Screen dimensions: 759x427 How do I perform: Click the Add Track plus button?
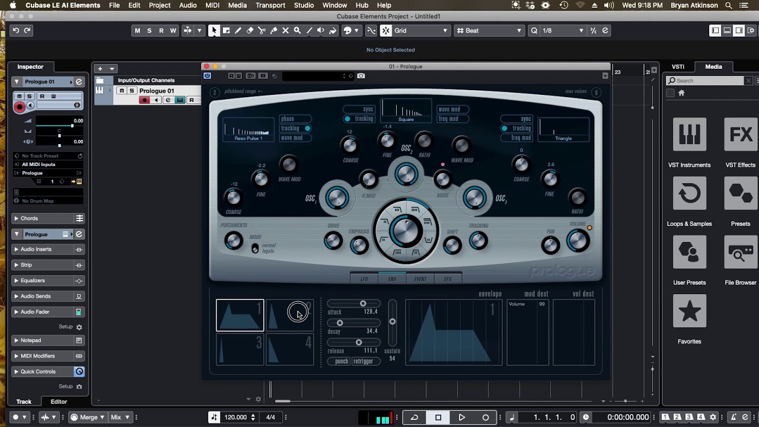[x=100, y=69]
